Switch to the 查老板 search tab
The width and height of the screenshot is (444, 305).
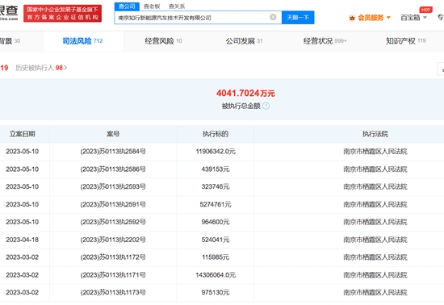coord(152,6)
